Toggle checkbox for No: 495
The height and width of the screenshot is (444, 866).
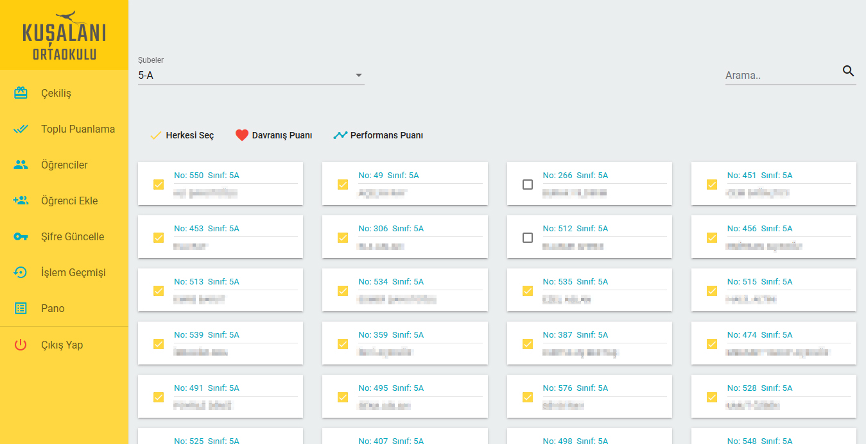coord(343,397)
